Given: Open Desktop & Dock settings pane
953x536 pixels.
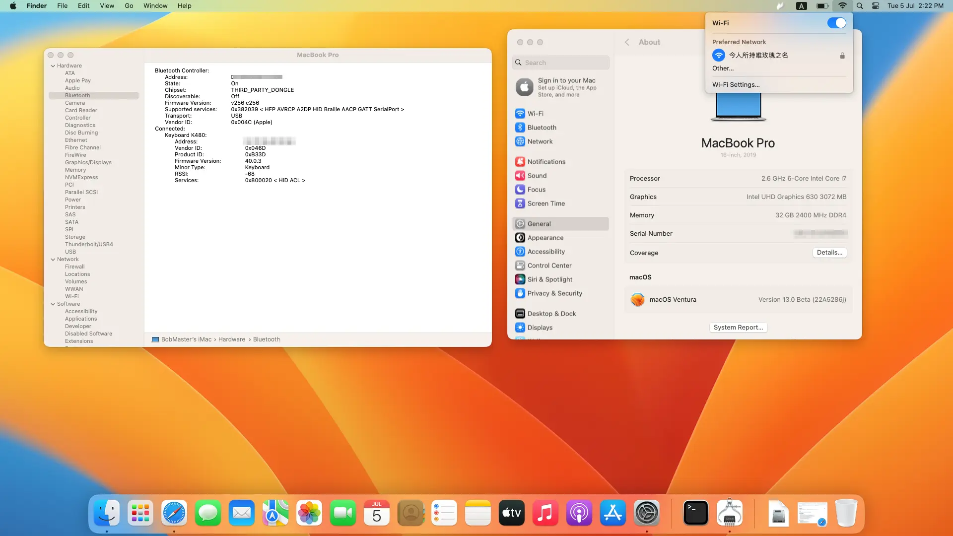Looking at the screenshot, I should pos(560,314).
